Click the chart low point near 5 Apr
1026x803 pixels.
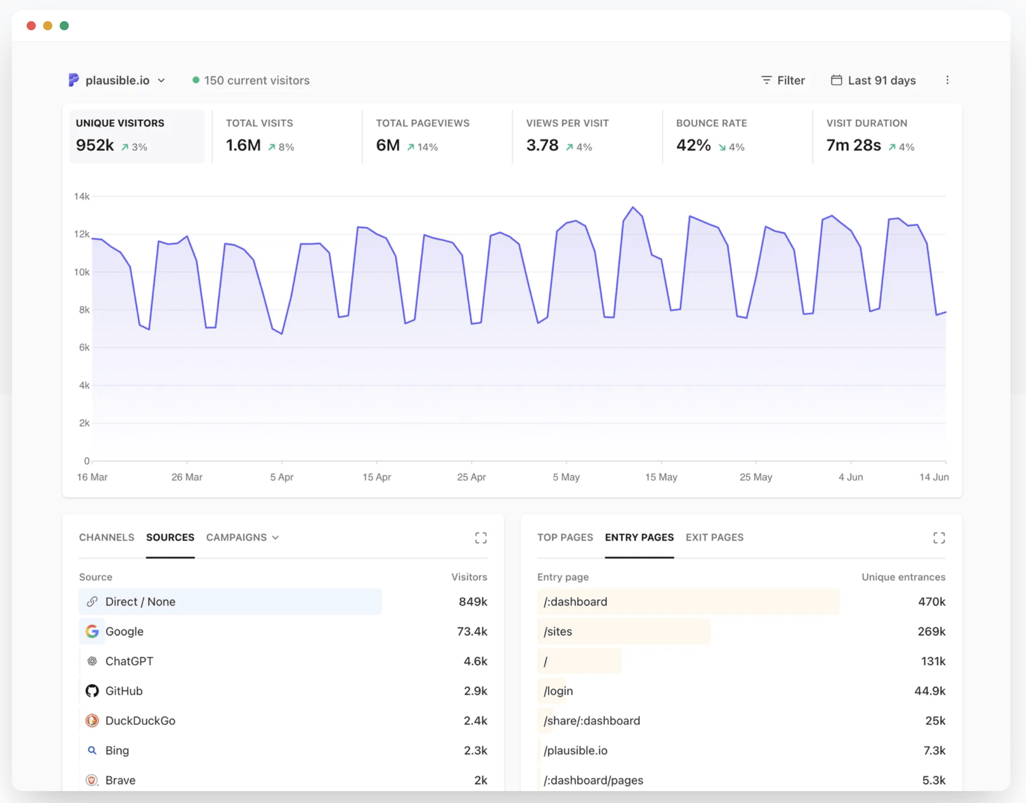(281, 333)
